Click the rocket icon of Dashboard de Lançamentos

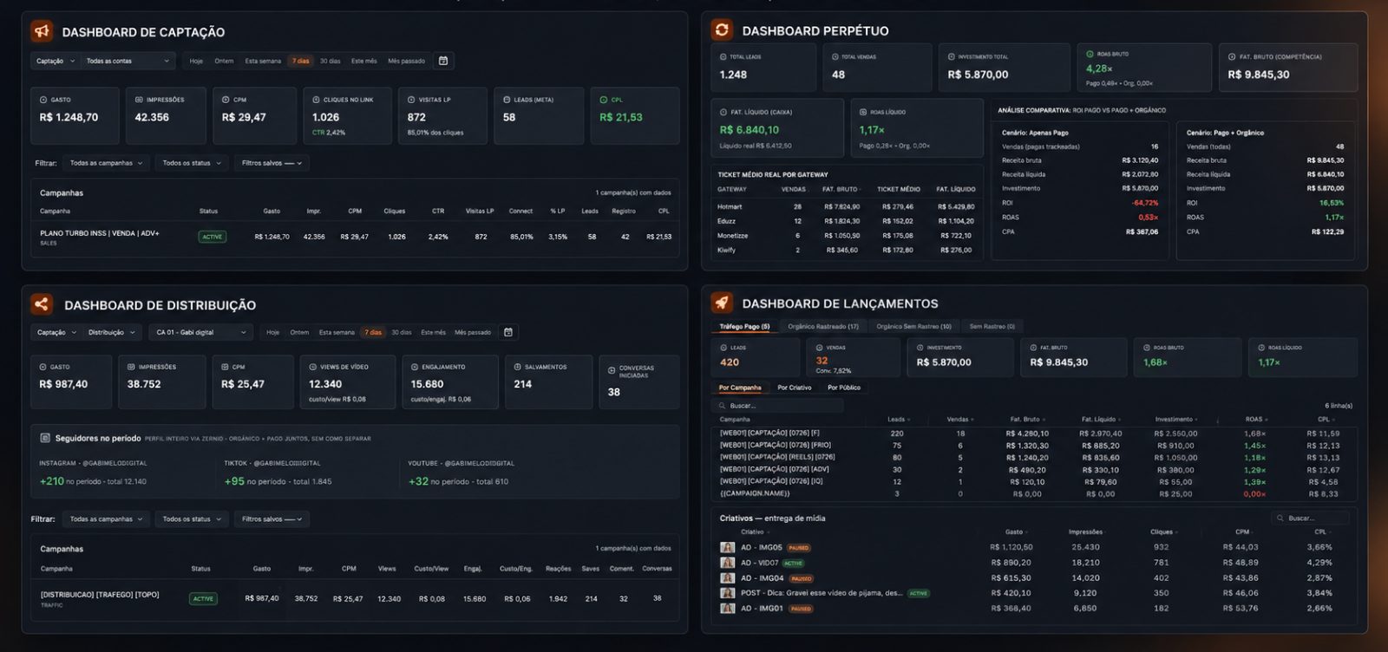click(722, 303)
